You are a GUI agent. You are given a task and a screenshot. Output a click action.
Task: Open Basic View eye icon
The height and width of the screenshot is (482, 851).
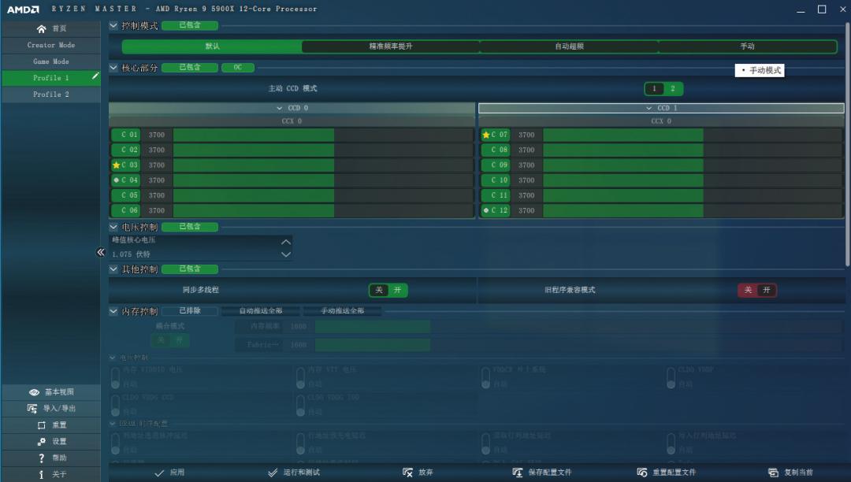[34, 392]
